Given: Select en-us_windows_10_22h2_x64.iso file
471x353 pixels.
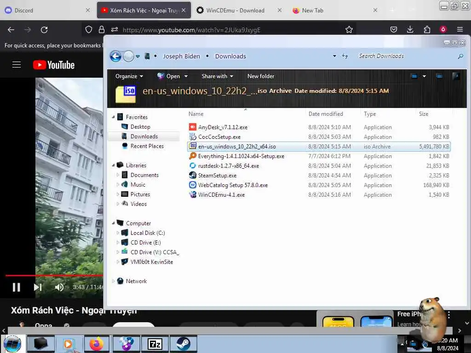Looking at the screenshot, I should click(x=319, y=147).
